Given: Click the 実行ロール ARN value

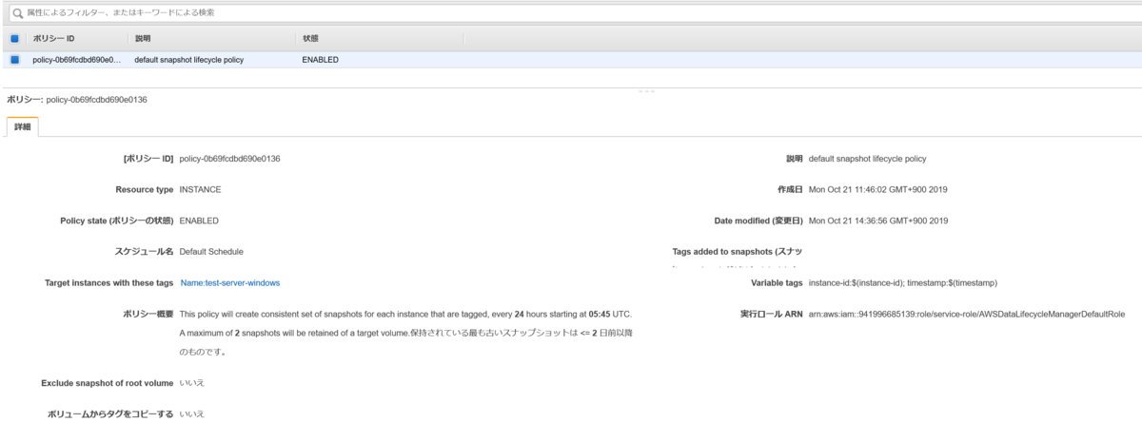Looking at the screenshot, I should pyautogui.click(x=966, y=314).
